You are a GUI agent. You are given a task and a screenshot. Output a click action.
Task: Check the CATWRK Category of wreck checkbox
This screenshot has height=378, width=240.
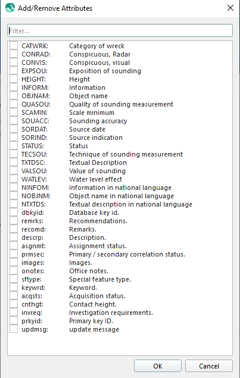click(x=14, y=46)
